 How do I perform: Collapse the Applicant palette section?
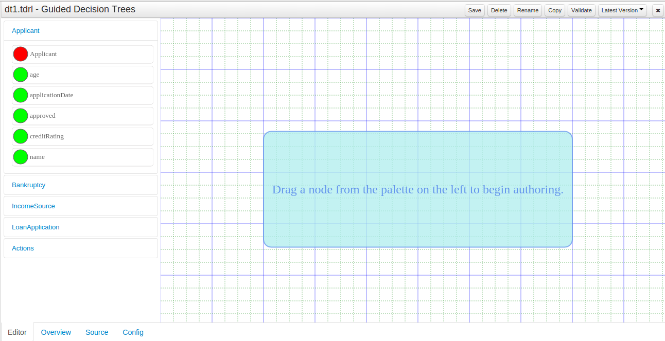coord(26,31)
